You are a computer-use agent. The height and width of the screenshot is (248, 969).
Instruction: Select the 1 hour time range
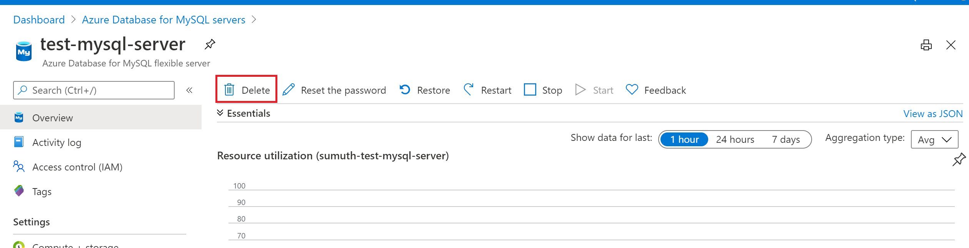pos(684,139)
